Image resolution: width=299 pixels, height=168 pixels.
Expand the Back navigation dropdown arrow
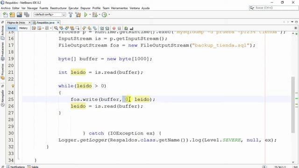[43, 28]
